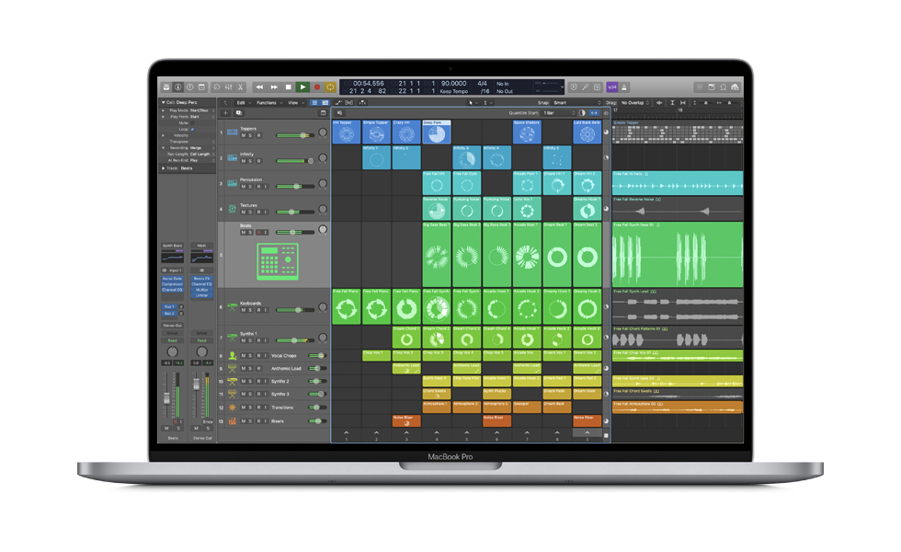Open the Library button in the toolbar
The image size is (901, 552).
(165, 86)
